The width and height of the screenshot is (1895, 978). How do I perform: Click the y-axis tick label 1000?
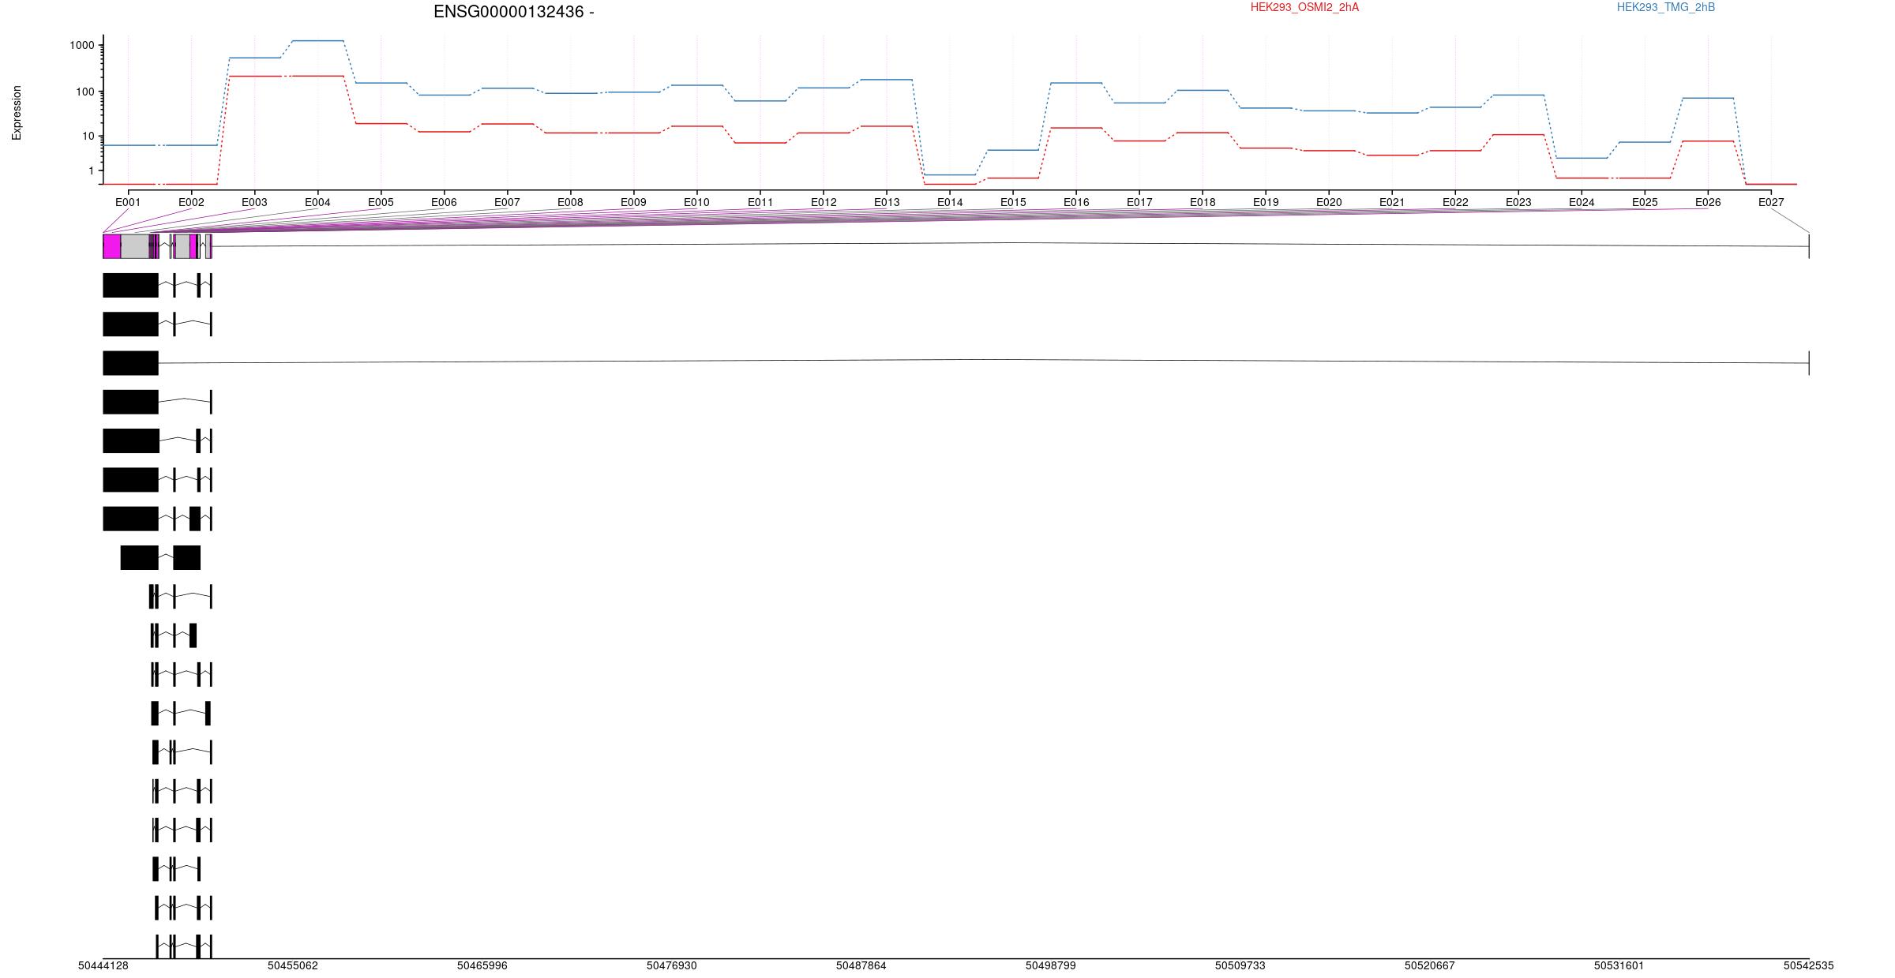(82, 45)
